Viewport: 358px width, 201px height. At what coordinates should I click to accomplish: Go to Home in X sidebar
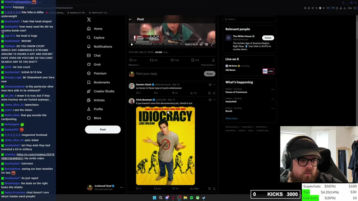95,29
